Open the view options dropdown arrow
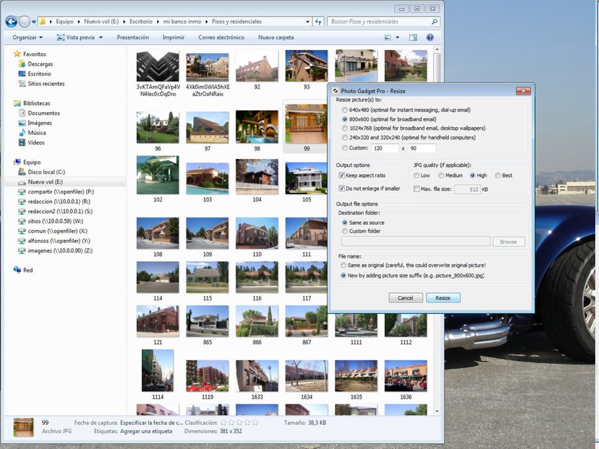The height and width of the screenshot is (449, 599). click(397, 38)
